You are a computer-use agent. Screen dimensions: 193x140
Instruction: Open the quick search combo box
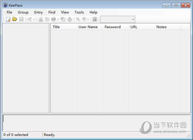click(118, 19)
